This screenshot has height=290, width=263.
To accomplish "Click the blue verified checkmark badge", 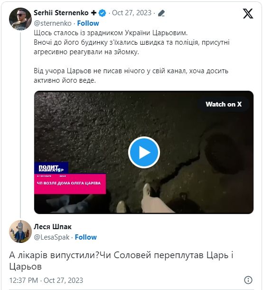I will pos(103,13).
